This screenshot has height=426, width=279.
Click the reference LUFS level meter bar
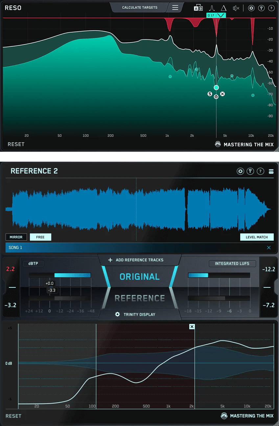pos(219,298)
